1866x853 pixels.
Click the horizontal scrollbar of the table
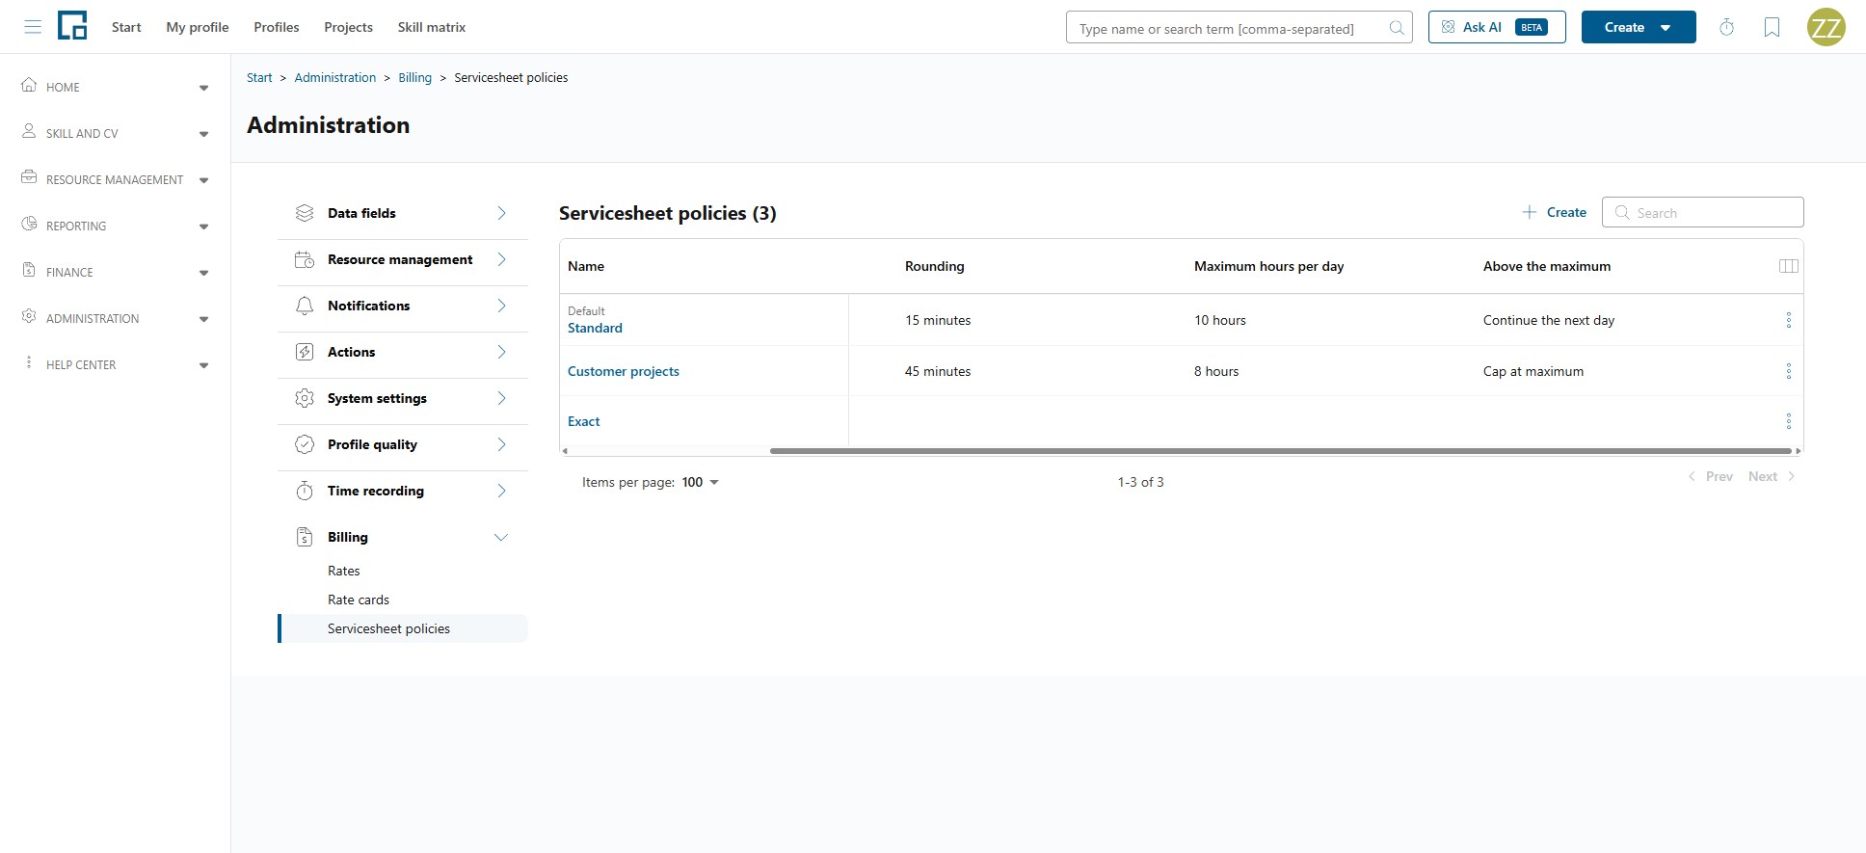[1280, 450]
